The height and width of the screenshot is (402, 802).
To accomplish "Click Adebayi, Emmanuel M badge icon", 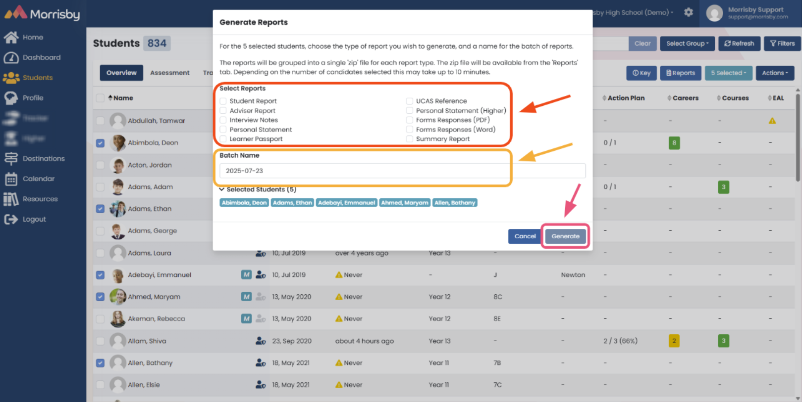I will pos(246,274).
